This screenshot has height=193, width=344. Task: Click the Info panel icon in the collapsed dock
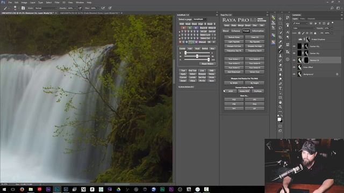coord(288,60)
